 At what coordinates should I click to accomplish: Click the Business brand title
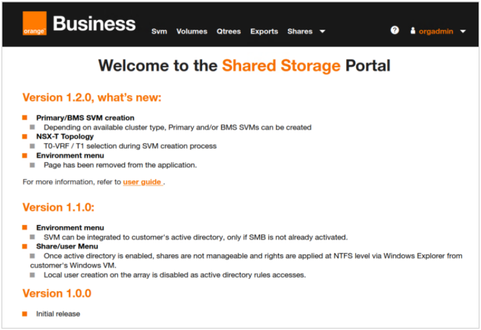94,24
